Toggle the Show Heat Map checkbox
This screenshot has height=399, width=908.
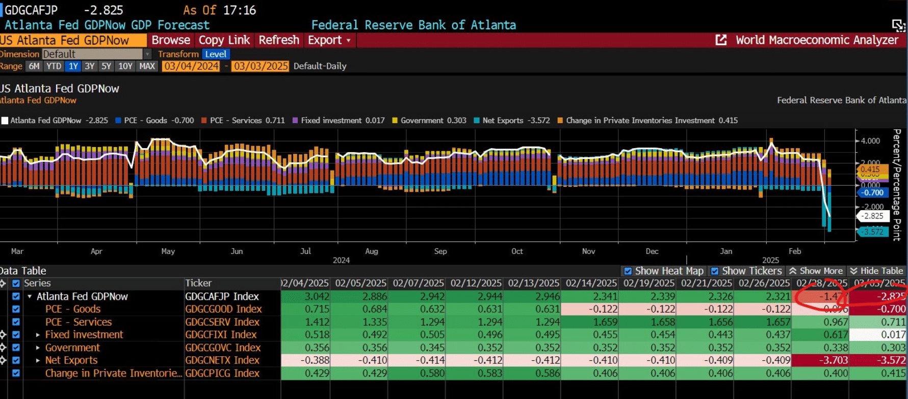[x=628, y=271]
